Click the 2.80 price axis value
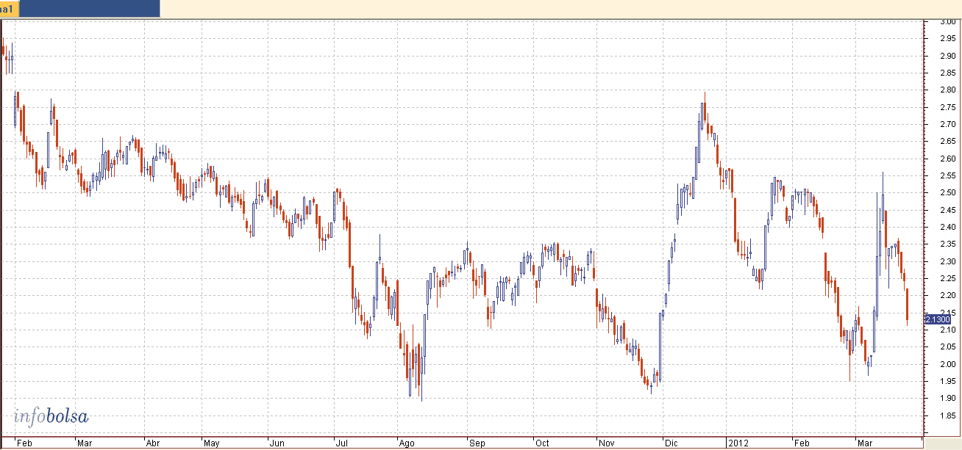 [948, 90]
